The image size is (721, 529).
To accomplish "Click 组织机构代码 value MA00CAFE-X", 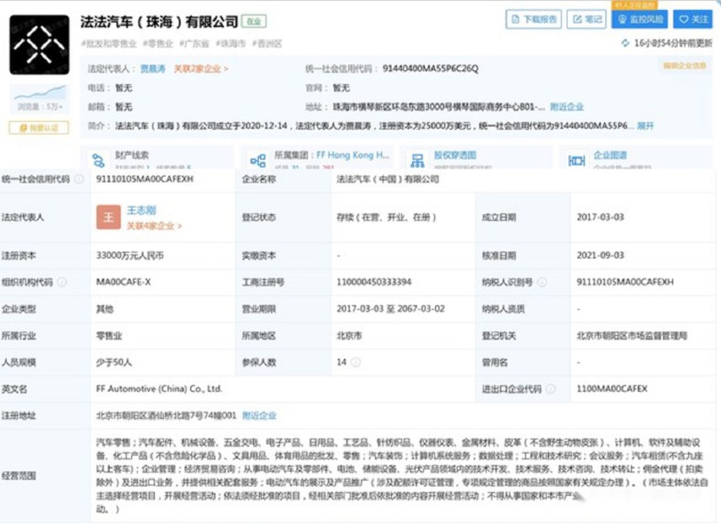I will [124, 282].
